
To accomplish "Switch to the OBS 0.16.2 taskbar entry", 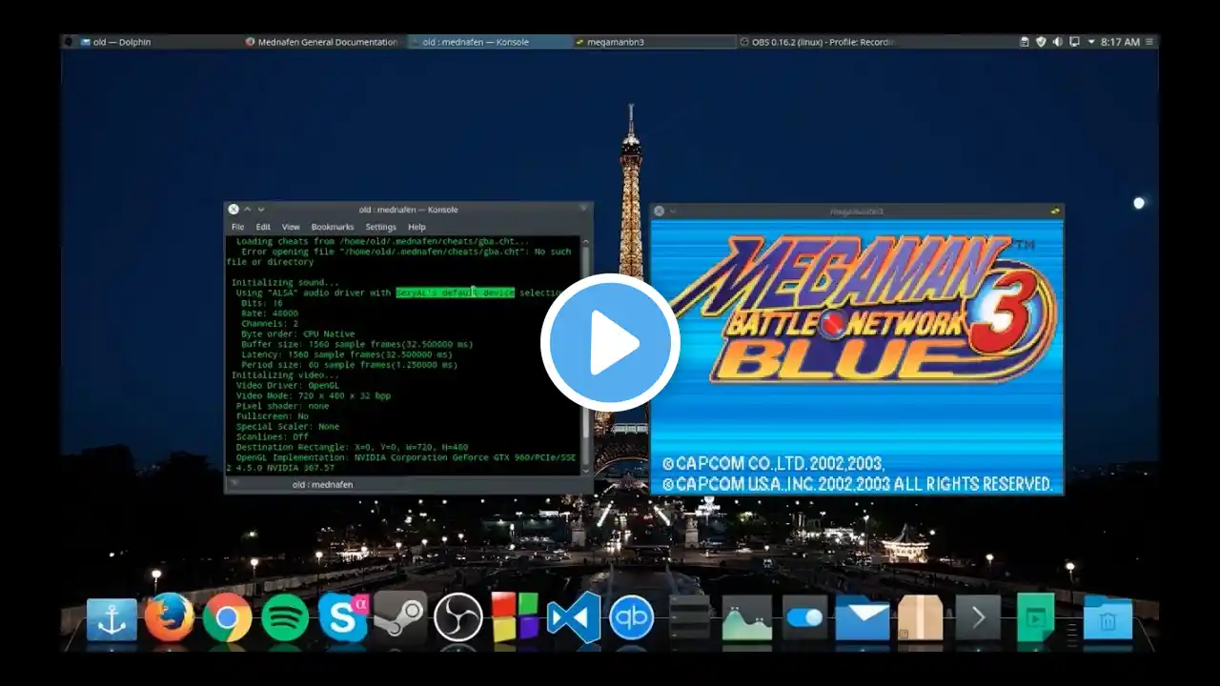I will (x=818, y=42).
